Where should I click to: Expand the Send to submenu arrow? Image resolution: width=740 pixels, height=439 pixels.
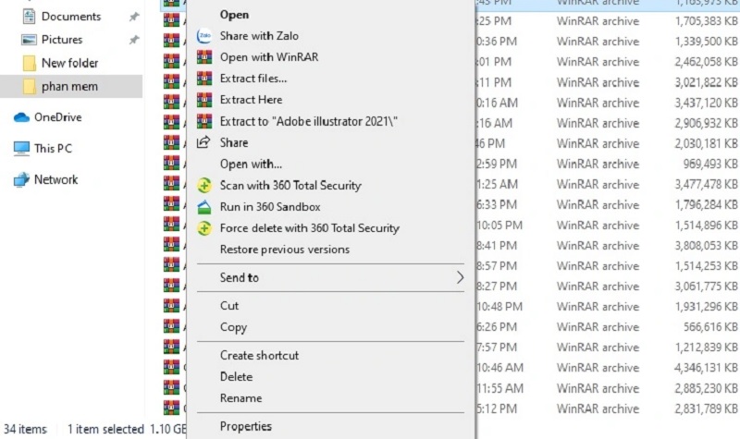(x=460, y=277)
